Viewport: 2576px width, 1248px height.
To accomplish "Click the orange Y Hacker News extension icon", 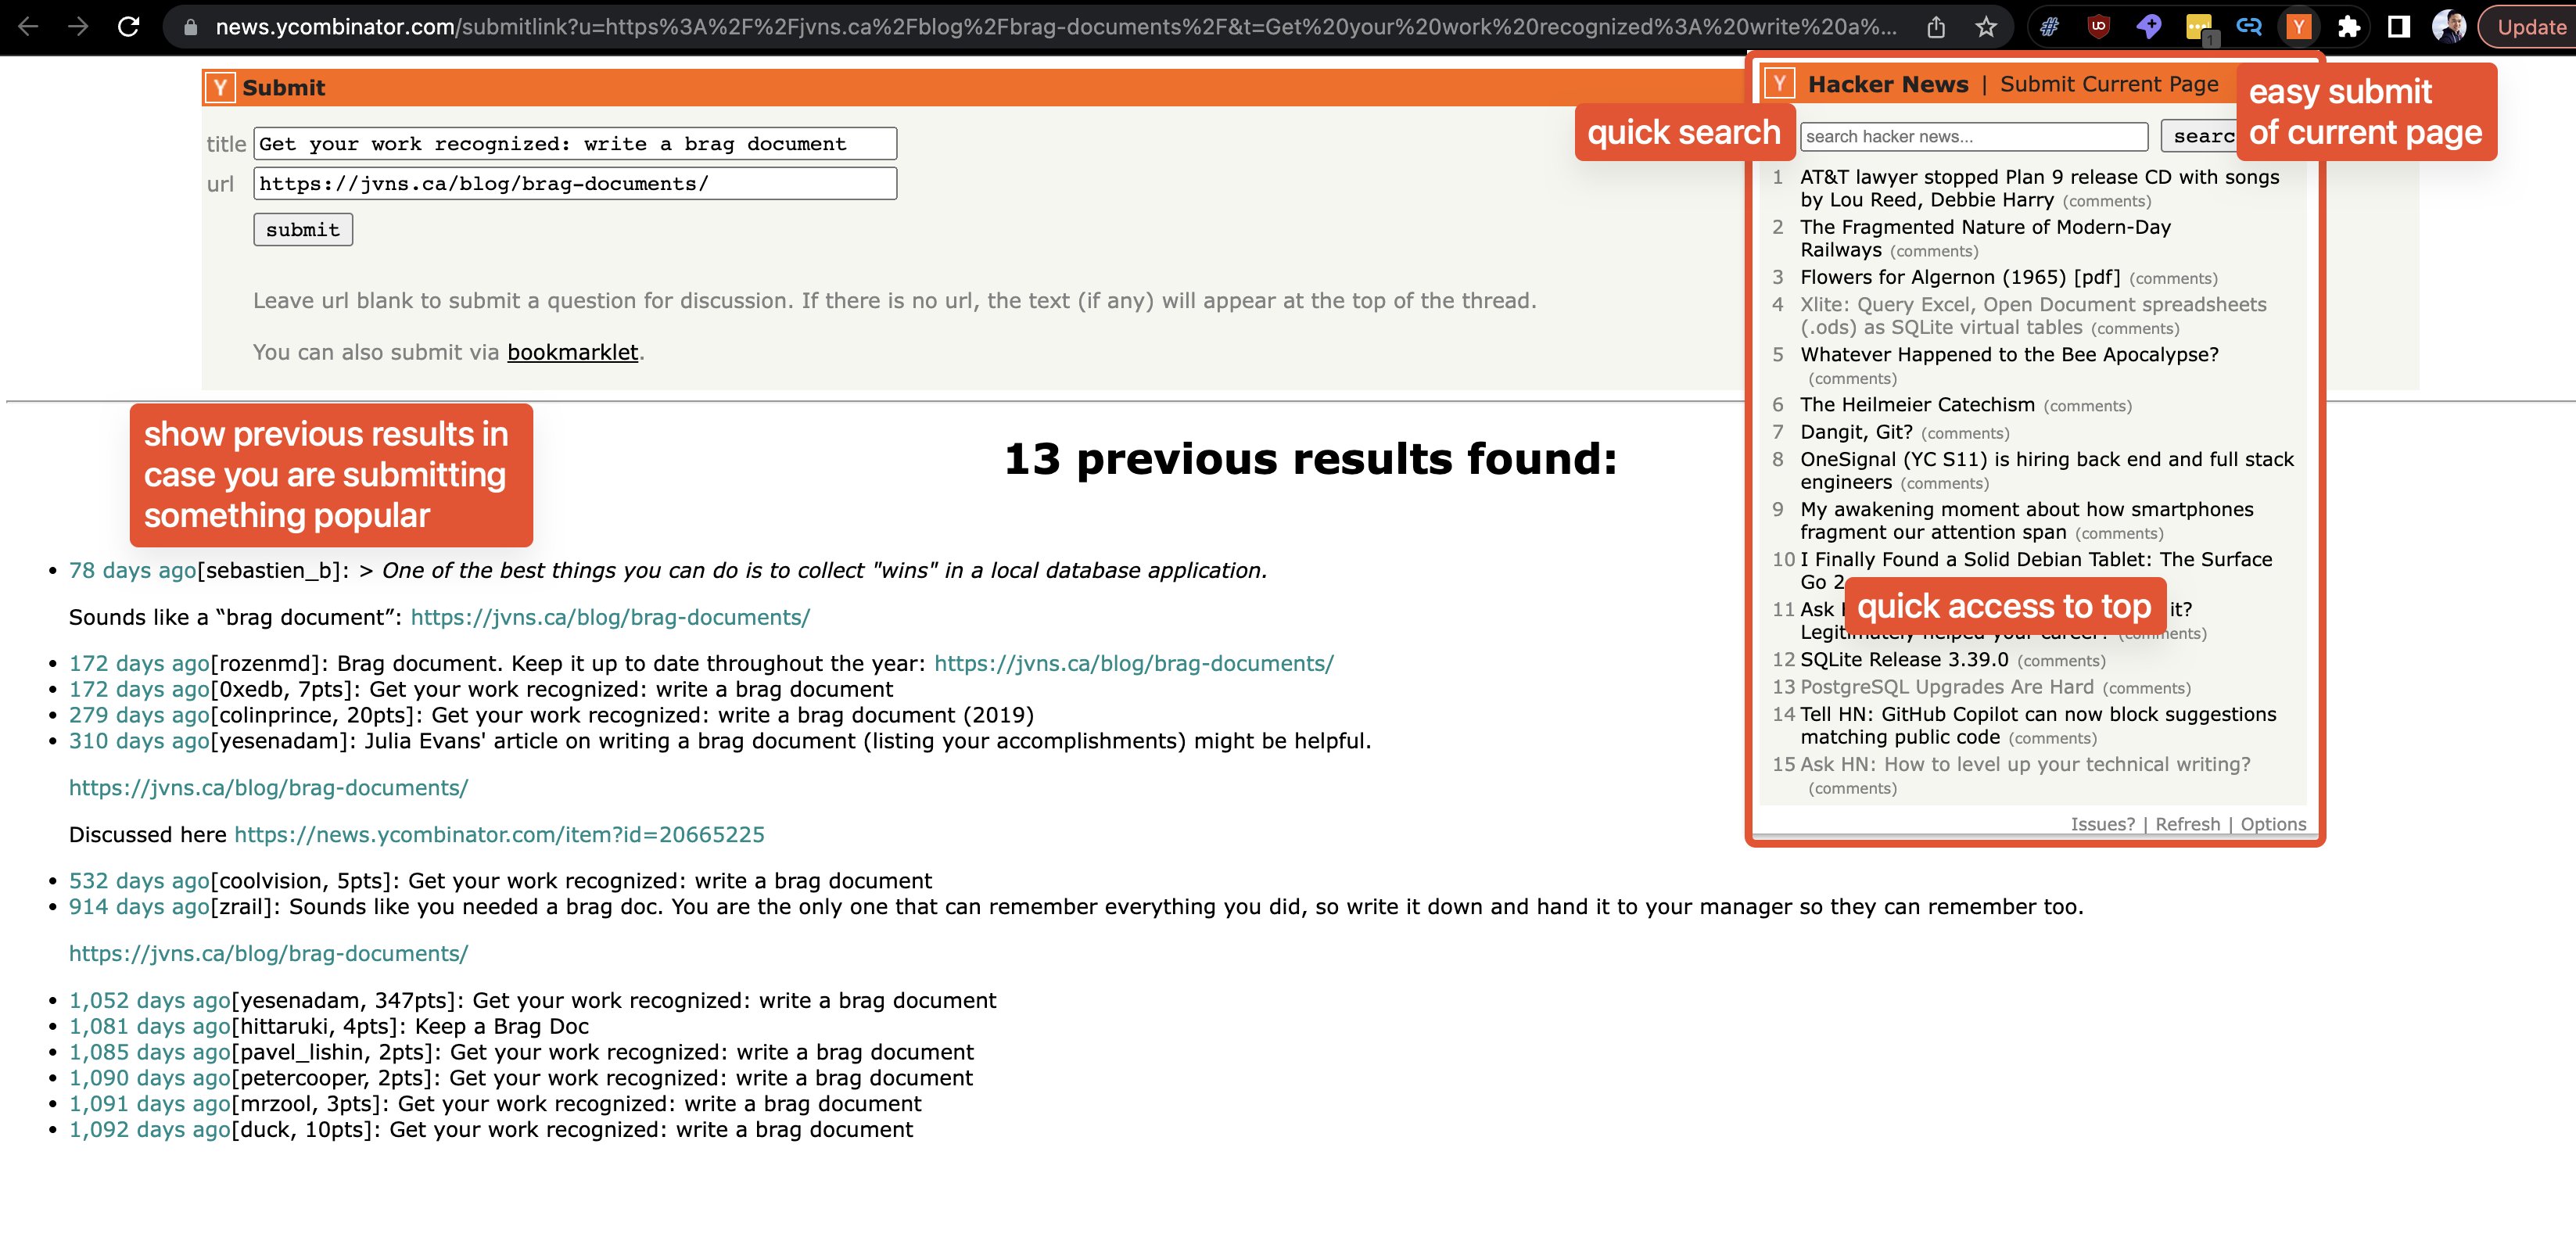I will coord(2299,27).
